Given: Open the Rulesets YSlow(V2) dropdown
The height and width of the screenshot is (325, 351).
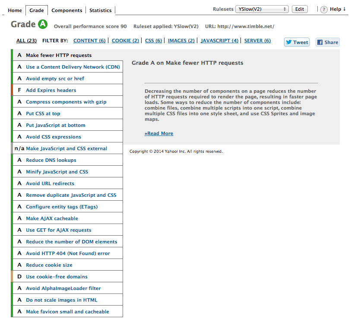Looking at the screenshot, I should 262,9.
